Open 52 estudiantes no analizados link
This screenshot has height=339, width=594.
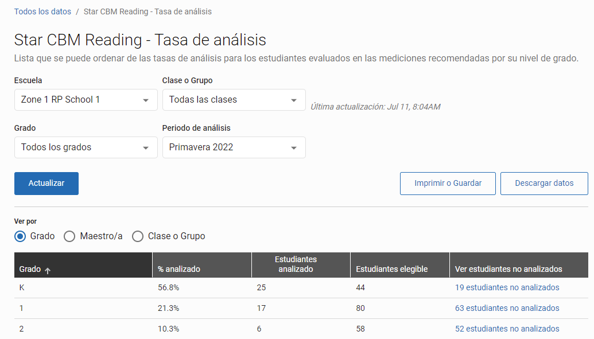click(507, 329)
